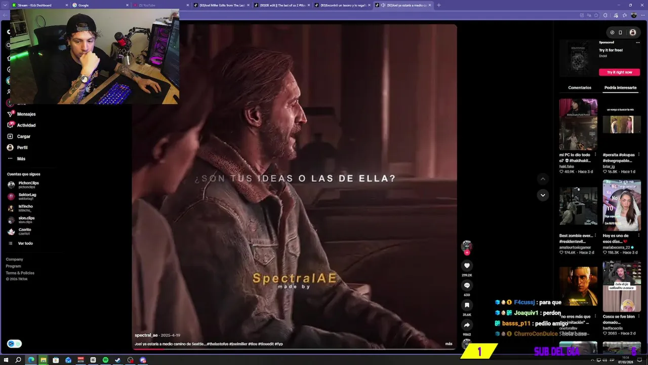Open Microsoft Store from the taskbar
Screen dimensions: 648x365
click(56, 360)
